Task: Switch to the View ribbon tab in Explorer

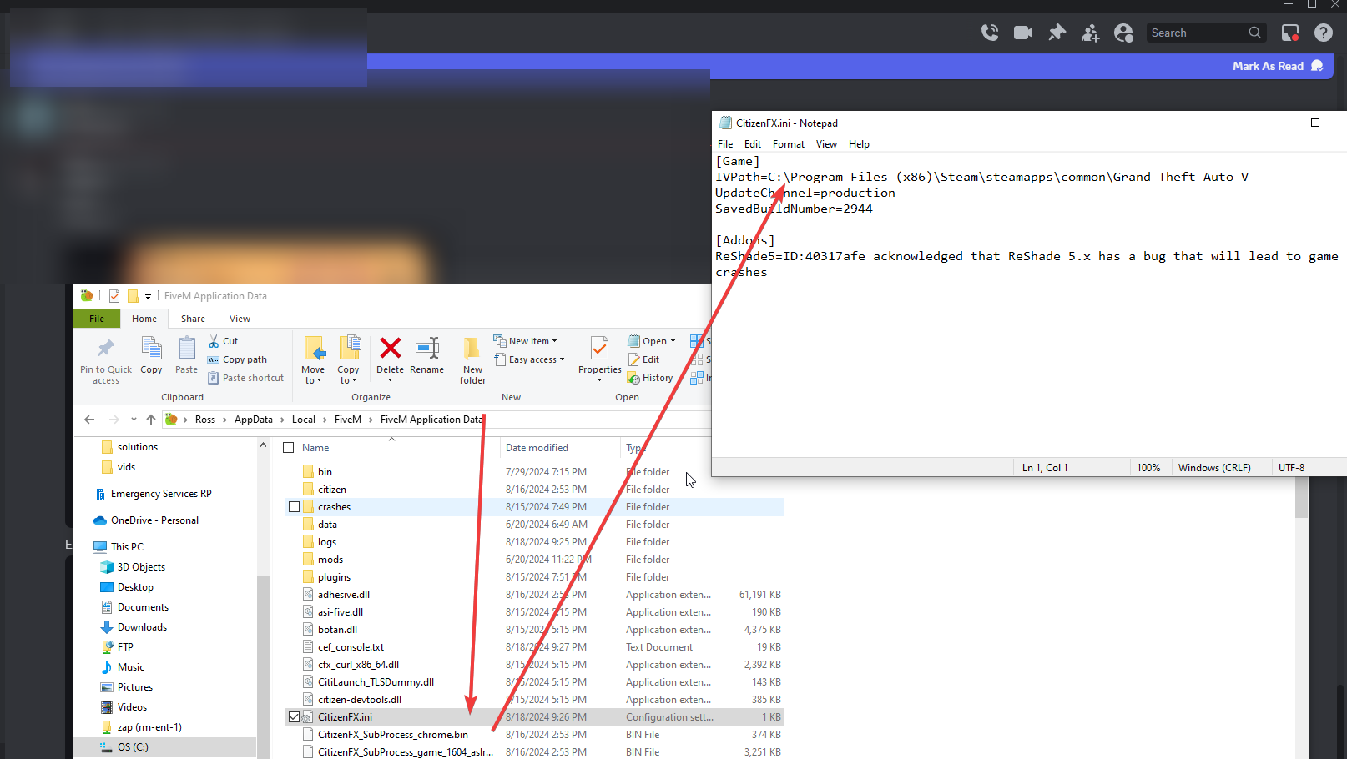Action: tap(240, 319)
